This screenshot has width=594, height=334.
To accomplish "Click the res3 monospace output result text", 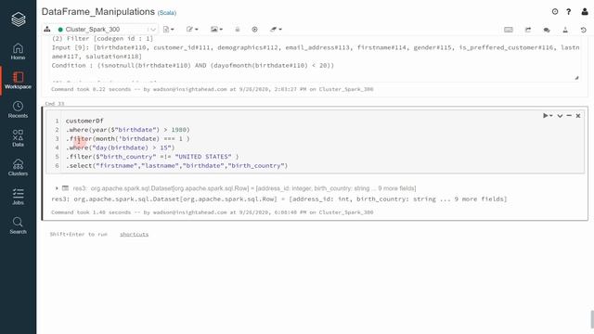I will (278, 199).
